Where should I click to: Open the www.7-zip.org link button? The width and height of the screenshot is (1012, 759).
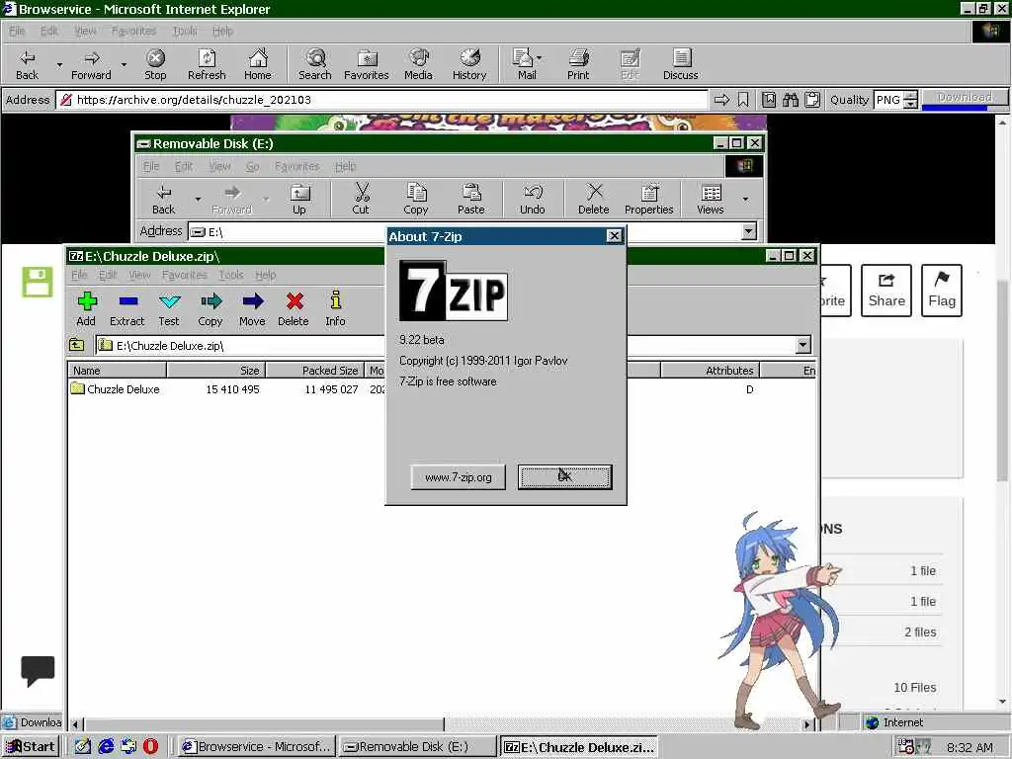[459, 477]
